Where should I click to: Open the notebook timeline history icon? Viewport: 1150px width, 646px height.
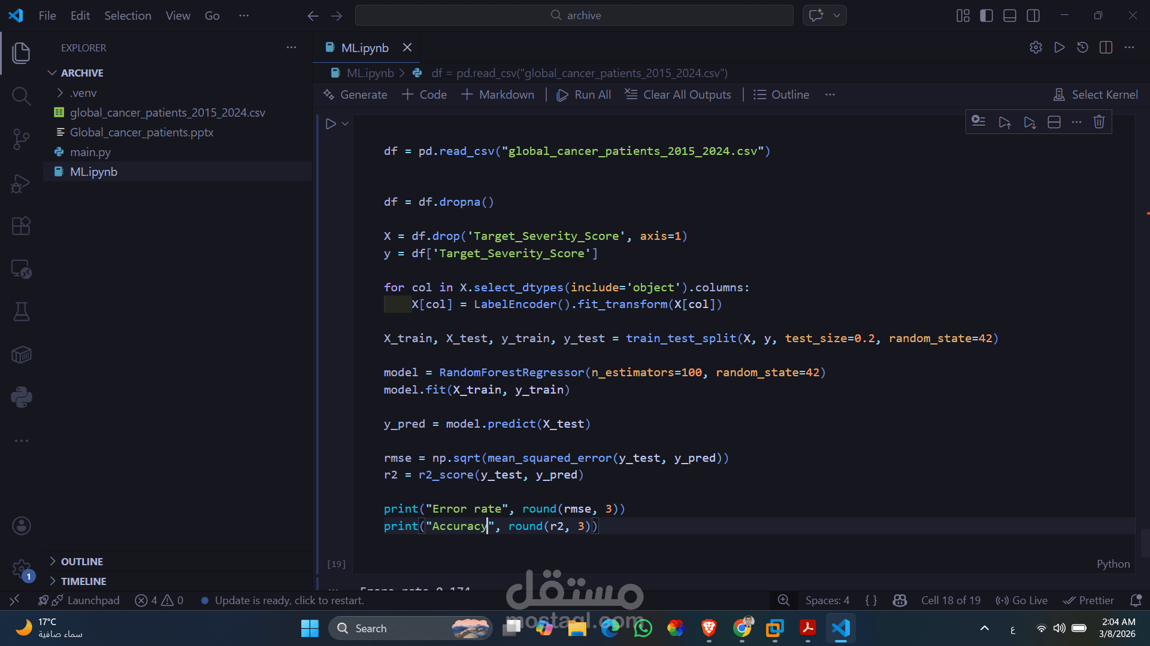1082,47
